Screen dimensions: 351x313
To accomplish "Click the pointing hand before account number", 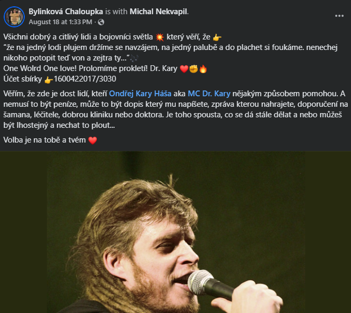I will pyautogui.click(x=48, y=79).
